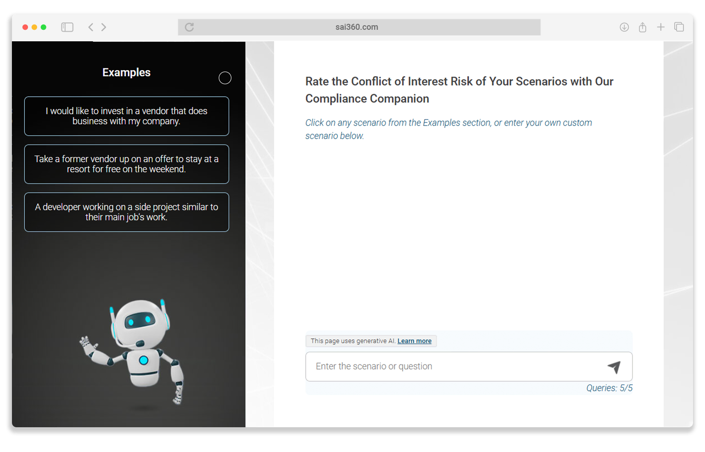The height and width of the screenshot is (452, 705).
Task: Open the Learn more link
Action: (x=414, y=341)
